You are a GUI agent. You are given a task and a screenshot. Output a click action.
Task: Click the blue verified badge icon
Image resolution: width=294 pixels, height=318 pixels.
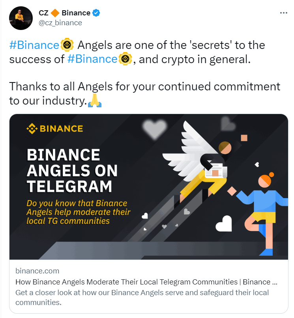(96, 13)
